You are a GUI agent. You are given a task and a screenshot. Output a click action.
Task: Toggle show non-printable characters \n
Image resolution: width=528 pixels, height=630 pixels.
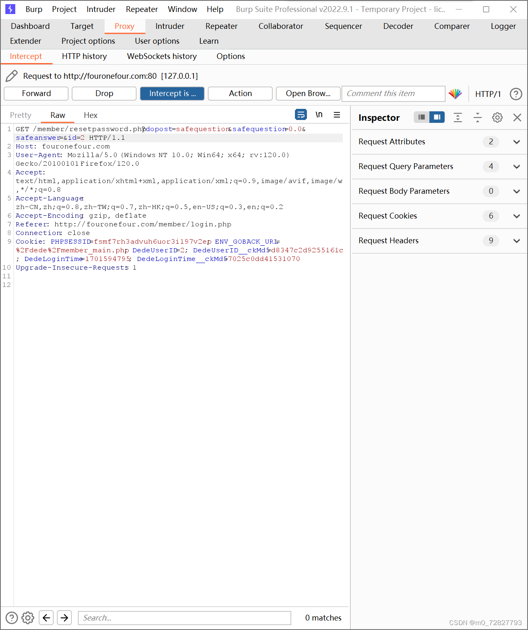pos(319,115)
